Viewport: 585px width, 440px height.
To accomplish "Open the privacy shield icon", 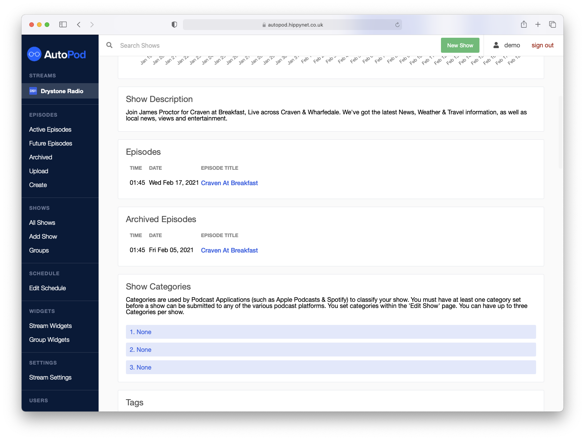I will 174,25.
